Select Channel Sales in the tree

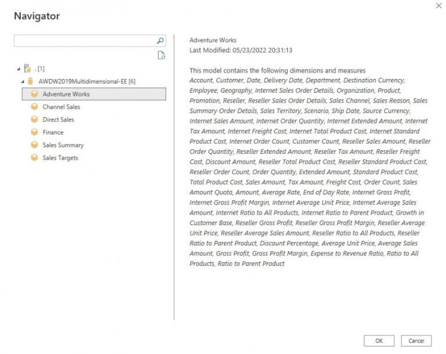click(x=61, y=107)
